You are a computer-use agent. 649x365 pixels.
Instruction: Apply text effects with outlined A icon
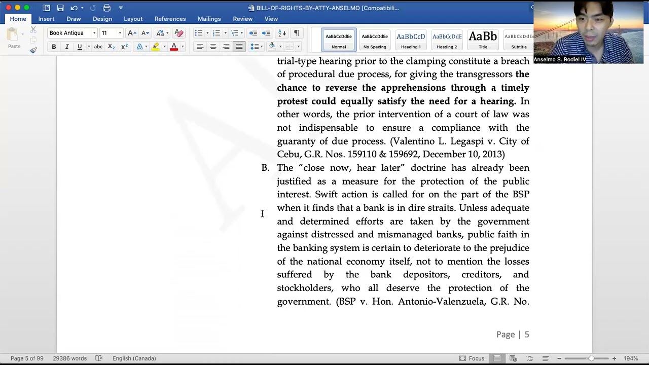pos(140,47)
